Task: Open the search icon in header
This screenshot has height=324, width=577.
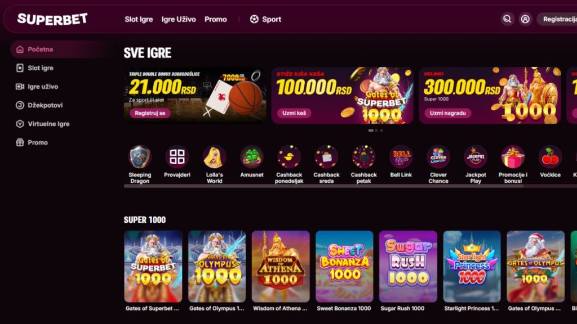Action: tap(507, 19)
